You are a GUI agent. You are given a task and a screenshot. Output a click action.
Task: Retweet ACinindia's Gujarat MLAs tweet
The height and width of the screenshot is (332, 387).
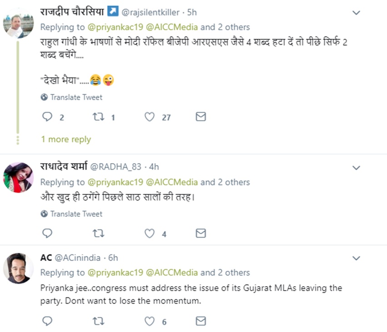click(x=98, y=321)
